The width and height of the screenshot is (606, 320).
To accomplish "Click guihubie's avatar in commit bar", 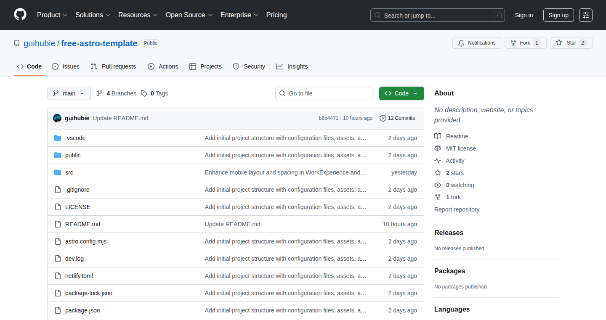I will pos(57,118).
